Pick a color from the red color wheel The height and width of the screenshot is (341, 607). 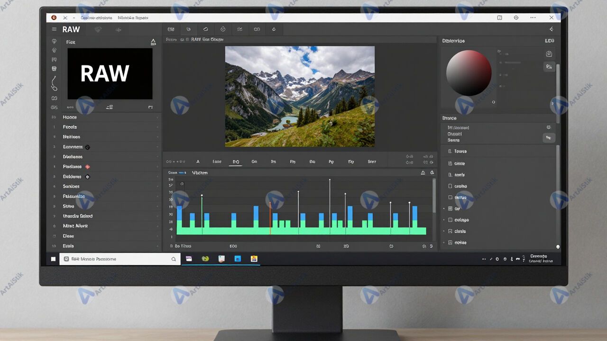click(x=469, y=73)
